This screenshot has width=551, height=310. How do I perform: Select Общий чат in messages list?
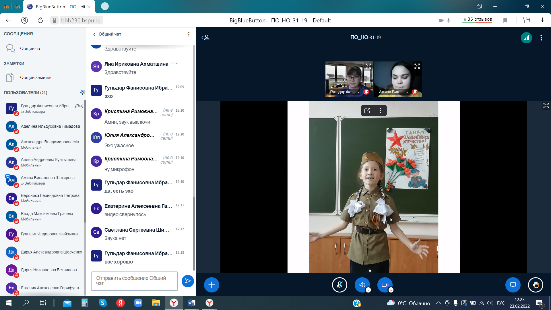tap(31, 49)
